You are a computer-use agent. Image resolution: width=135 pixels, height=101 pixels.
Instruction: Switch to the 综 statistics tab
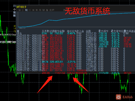(x=19, y=10)
